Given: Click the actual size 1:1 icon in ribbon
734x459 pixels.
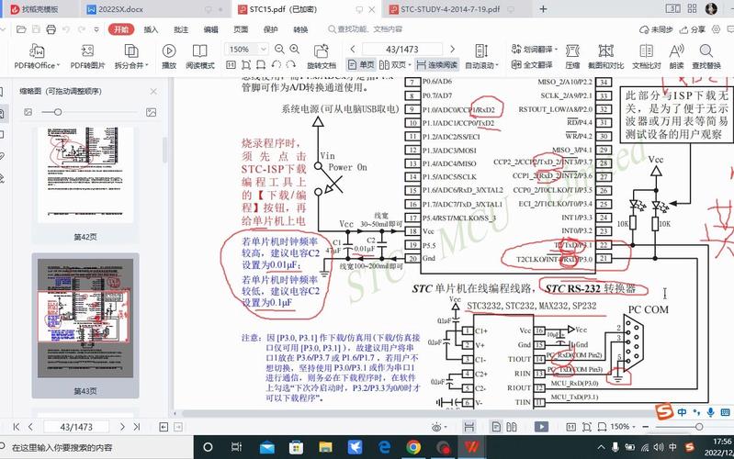Looking at the screenshot, I should [231, 64].
